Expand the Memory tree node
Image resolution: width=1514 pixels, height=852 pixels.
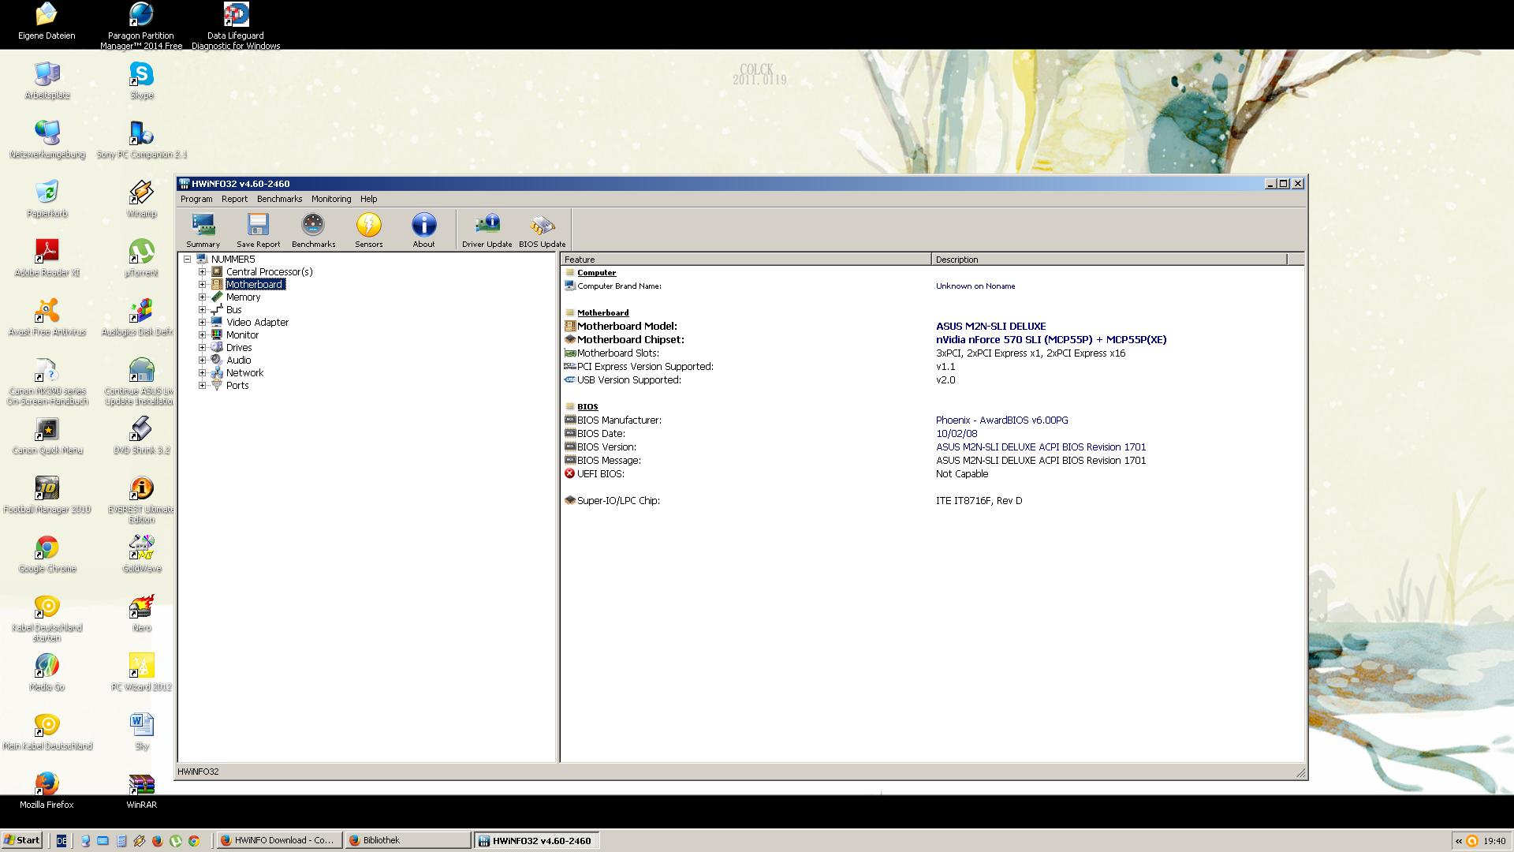(x=202, y=297)
